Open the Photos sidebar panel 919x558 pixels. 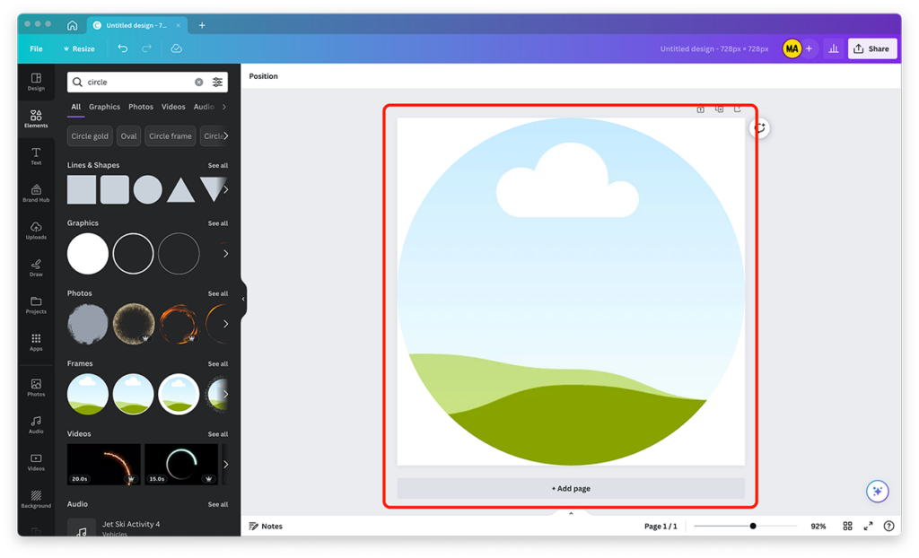pyautogui.click(x=36, y=388)
